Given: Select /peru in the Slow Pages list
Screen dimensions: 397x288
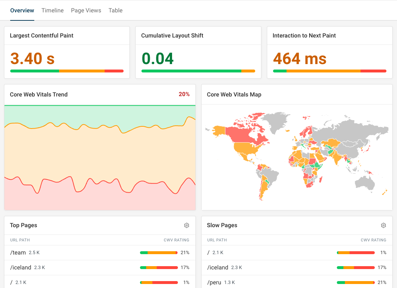Looking at the screenshot, I should [x=214, y=282].
